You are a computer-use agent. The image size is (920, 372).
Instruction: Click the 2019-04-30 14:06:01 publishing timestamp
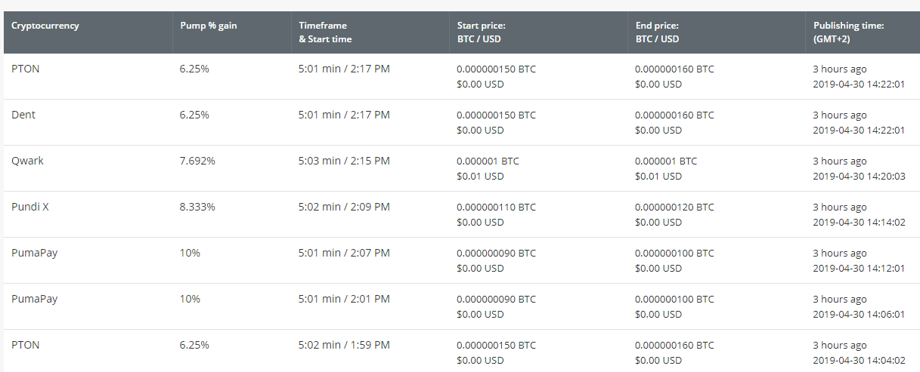click(859, 315)
